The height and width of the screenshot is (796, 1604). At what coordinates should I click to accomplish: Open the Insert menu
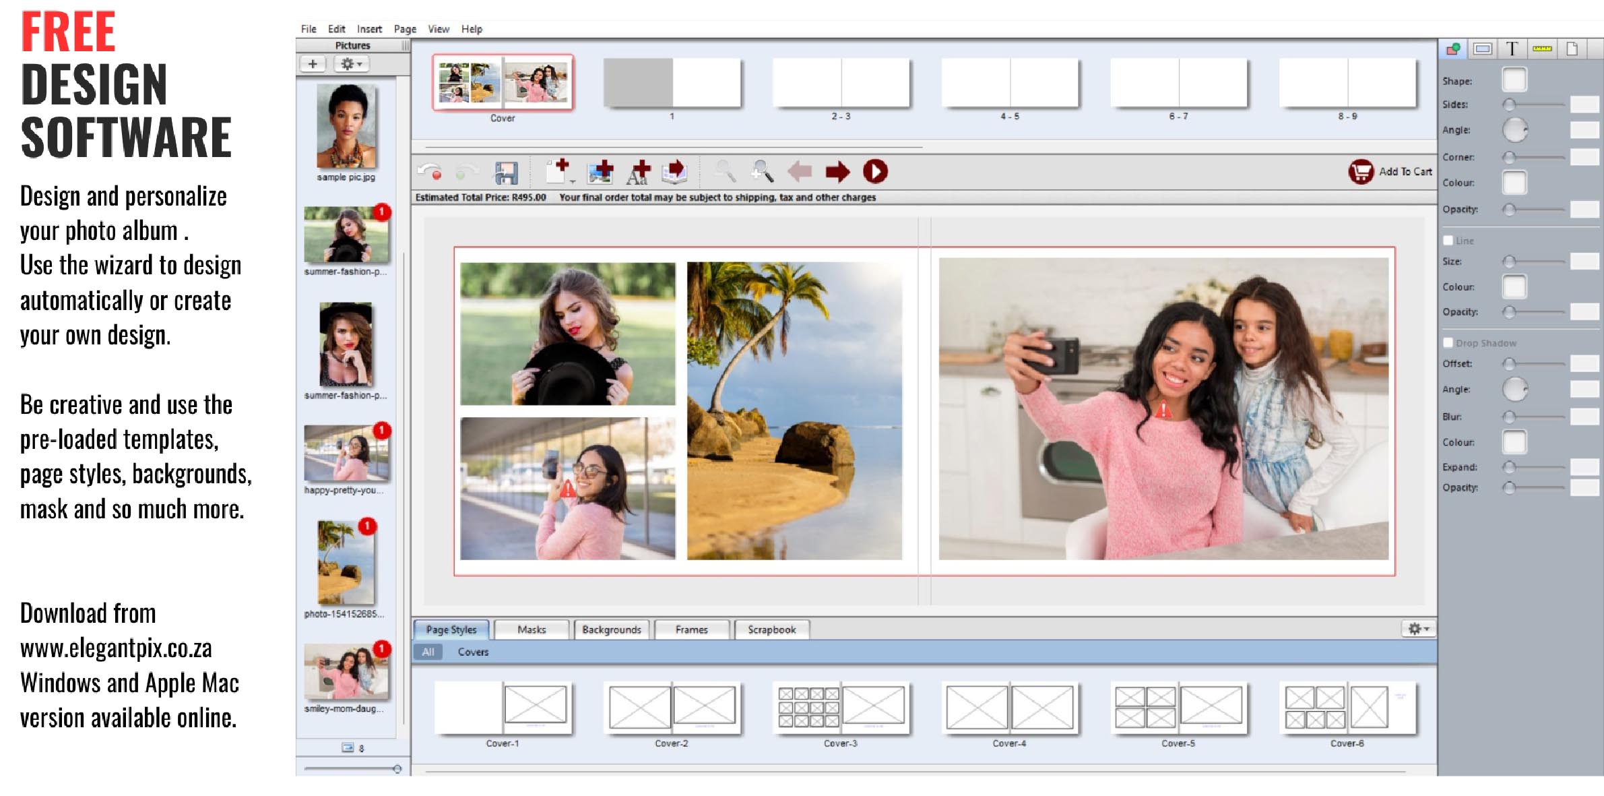click(369, 29)
